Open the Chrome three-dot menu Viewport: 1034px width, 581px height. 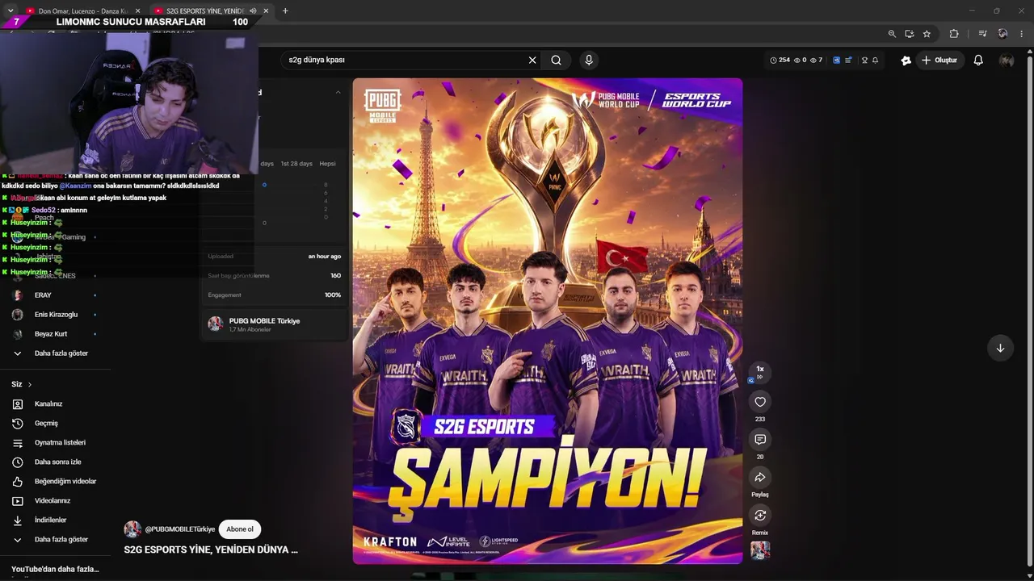click(x=1021, y=34)
